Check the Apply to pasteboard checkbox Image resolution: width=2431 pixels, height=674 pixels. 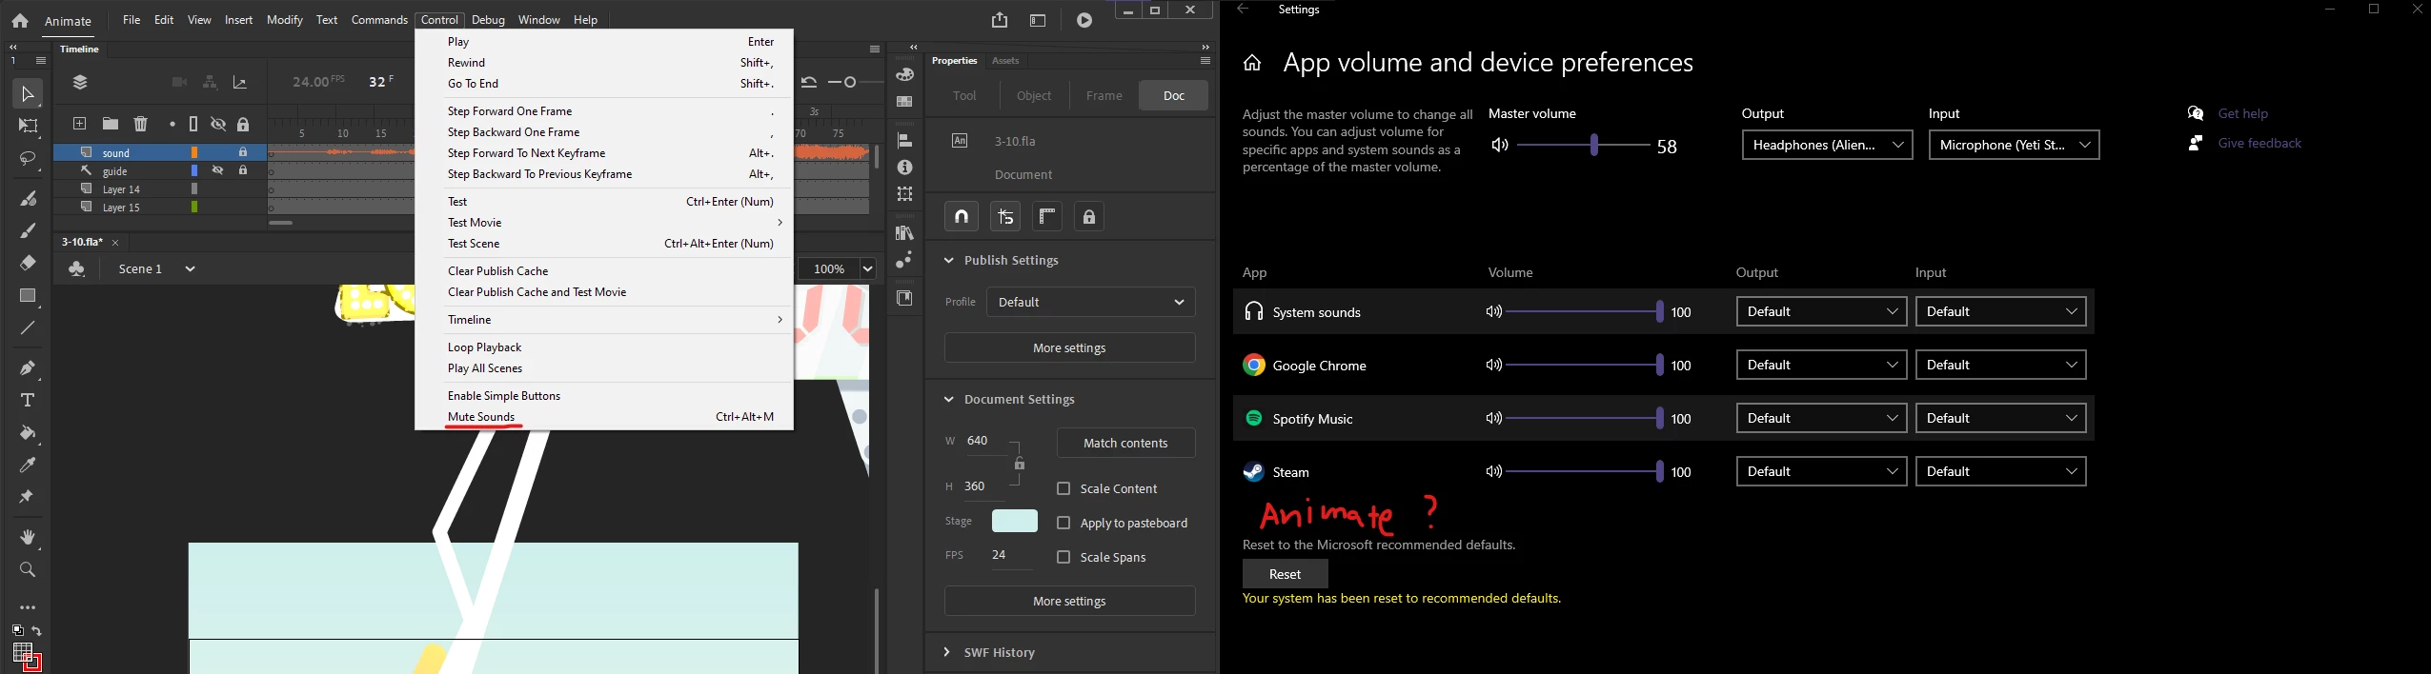(1064, 523)
